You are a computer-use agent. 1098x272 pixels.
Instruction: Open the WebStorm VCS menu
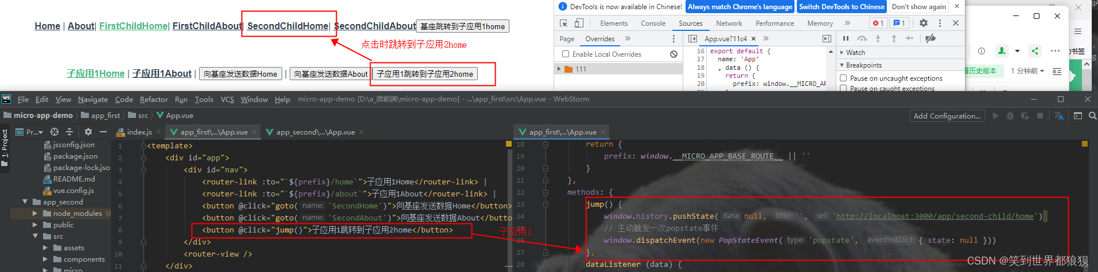pyautogui.click(x=227, y=99)
